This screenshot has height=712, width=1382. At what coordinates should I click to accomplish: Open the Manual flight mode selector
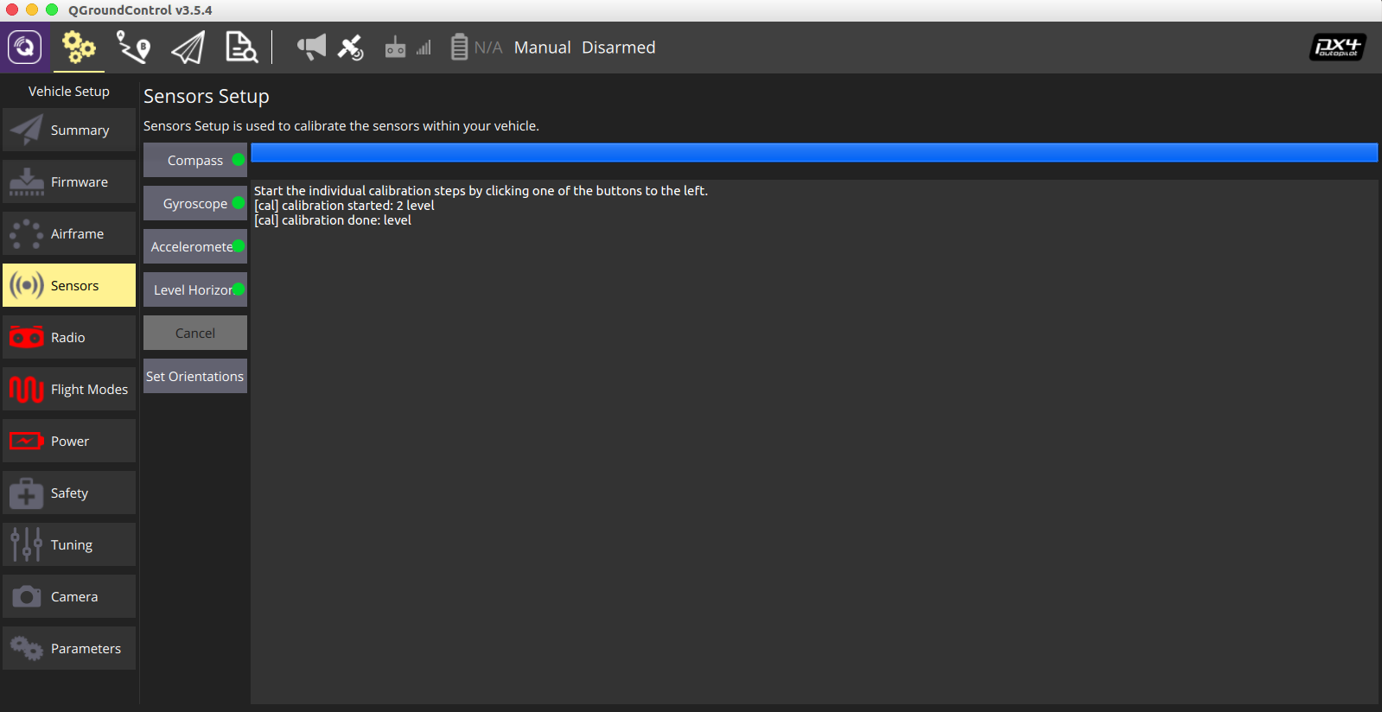(x=542, y=48)
